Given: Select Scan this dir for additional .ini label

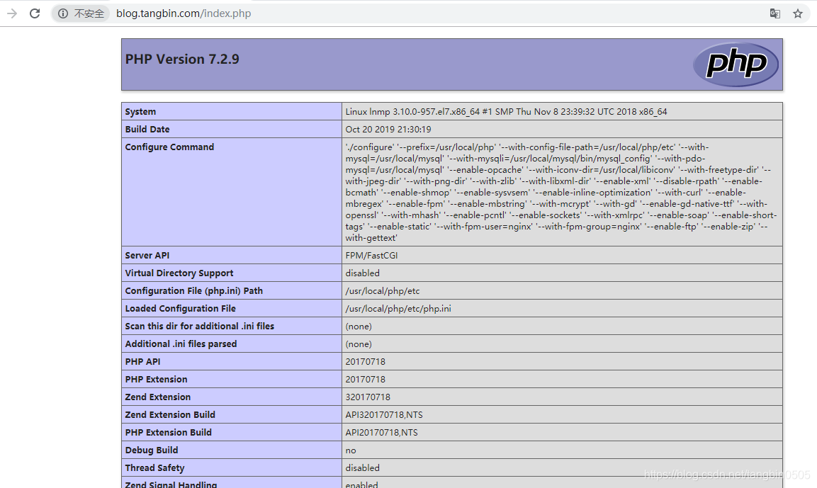Looking at the screenshot, I should (x=200, y=326).
